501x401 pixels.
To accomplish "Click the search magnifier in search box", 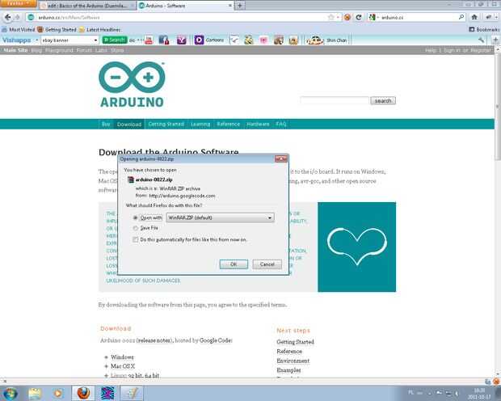I will tap(461, 17).
